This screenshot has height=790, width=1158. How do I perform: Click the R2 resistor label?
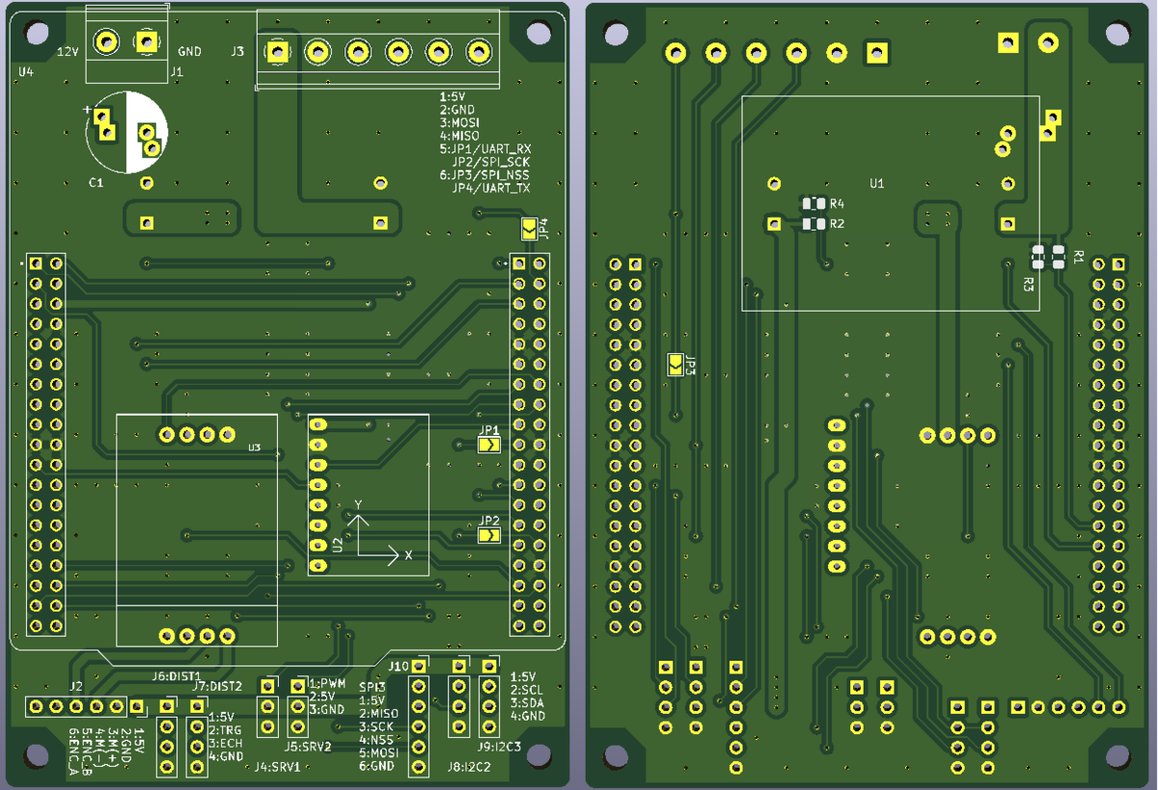coord(837,223)
